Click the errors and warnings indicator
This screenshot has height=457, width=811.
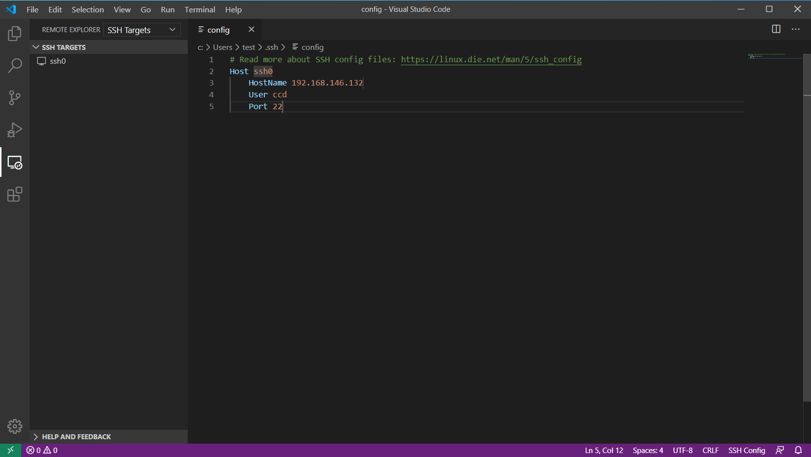[42, 450]
